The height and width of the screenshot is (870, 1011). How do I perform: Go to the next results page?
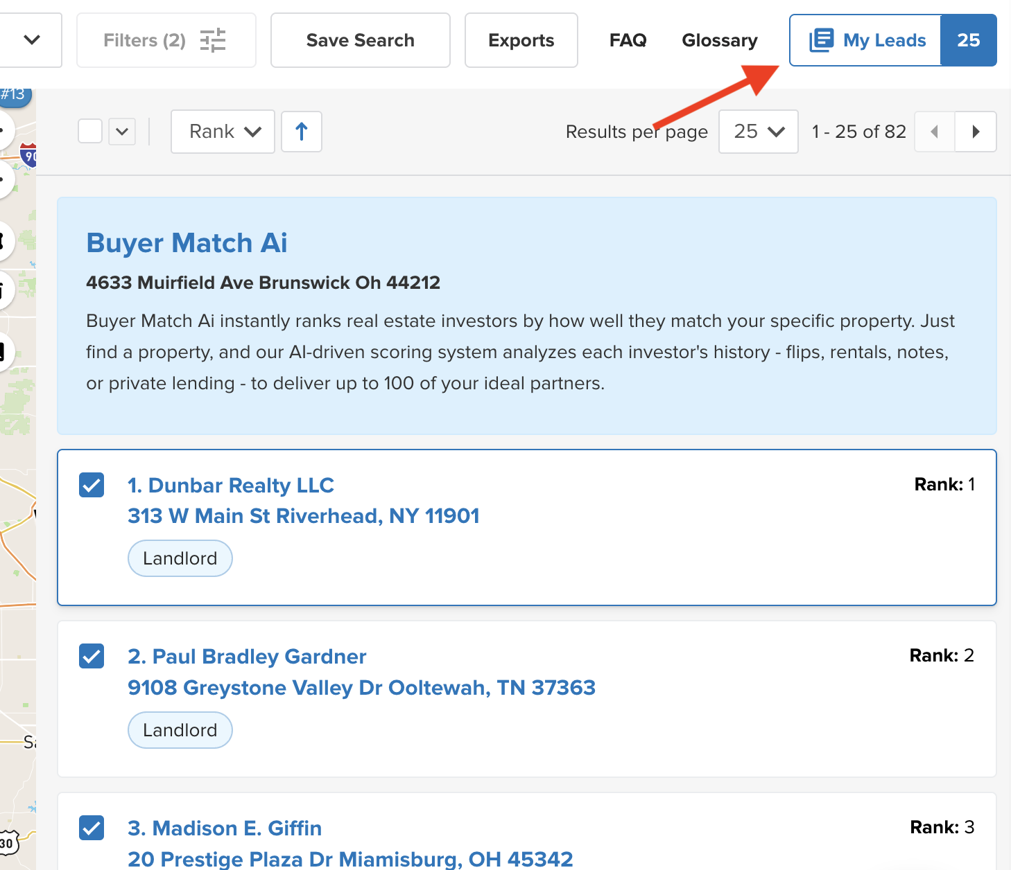976,132
